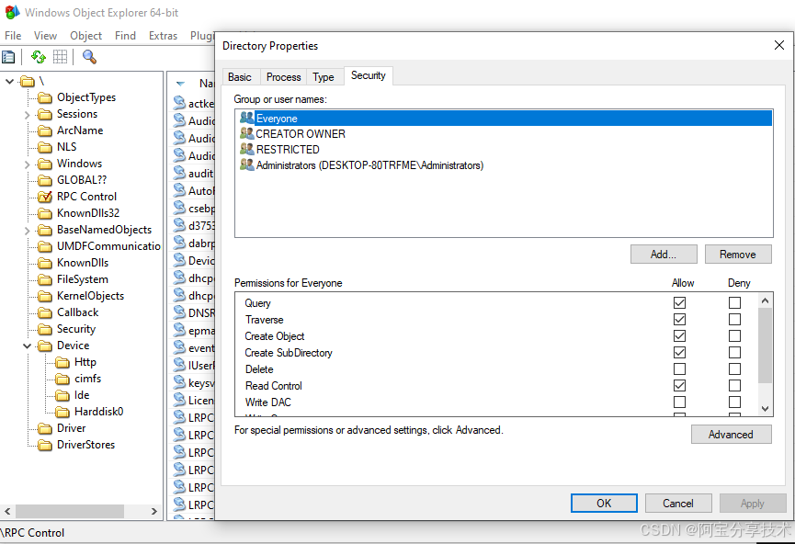The width and height of the screenshot is (795, 544).
Task: Click the port icon beside actke entry
Action: point(179,103)
